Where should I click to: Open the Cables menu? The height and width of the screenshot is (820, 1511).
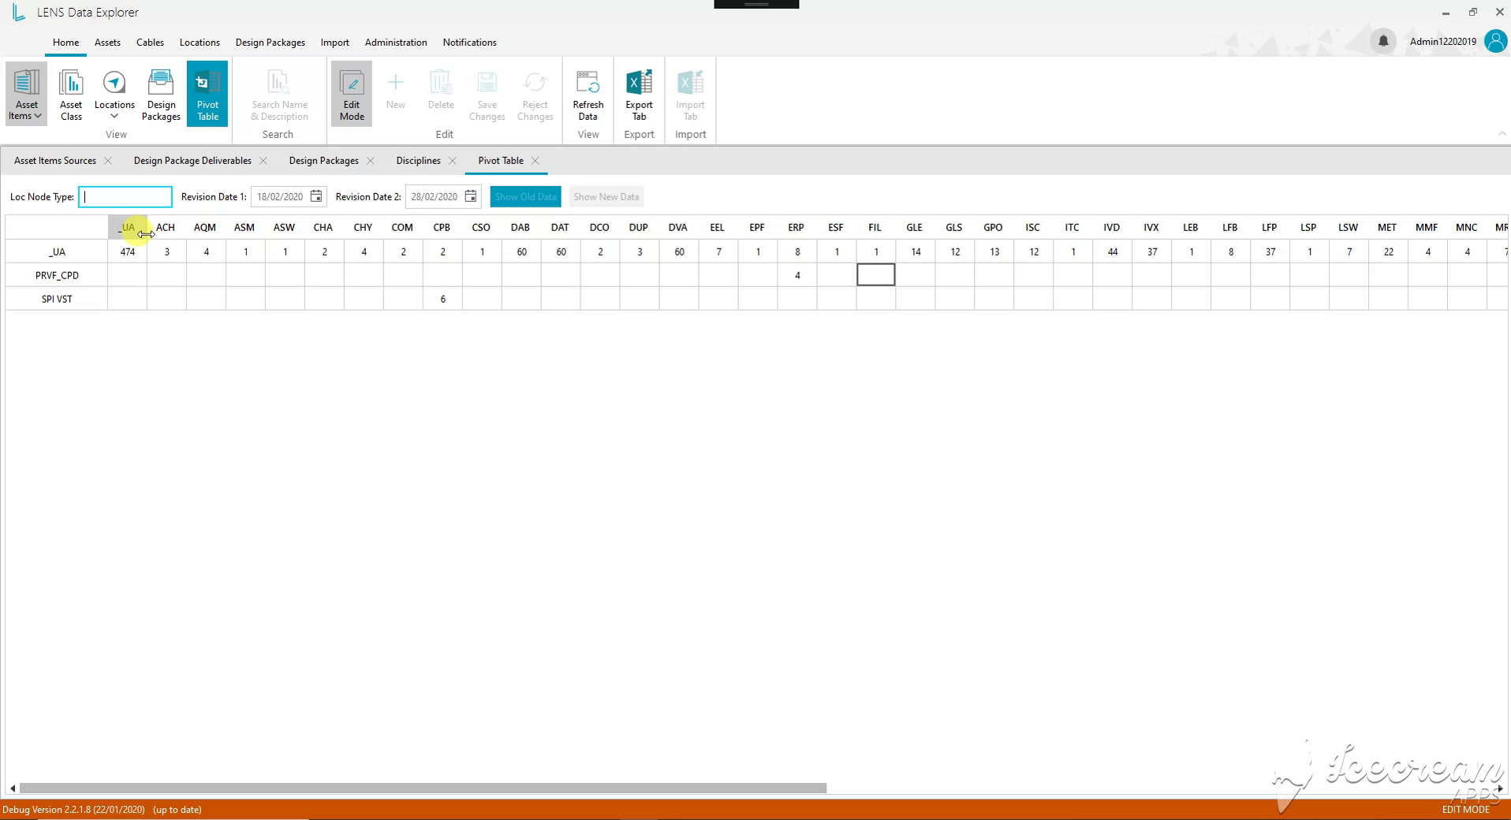point(150,43)
